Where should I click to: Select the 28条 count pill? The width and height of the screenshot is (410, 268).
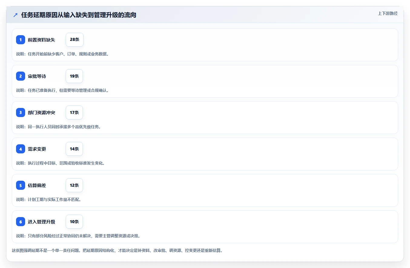click(74, 40)
